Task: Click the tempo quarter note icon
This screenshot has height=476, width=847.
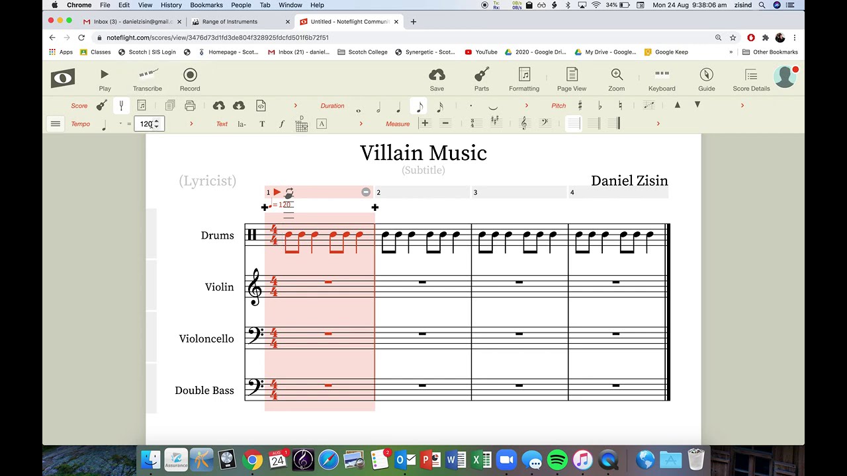Action: 105,124
